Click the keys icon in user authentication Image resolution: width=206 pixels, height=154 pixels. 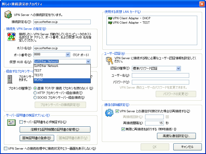[109, 61]
